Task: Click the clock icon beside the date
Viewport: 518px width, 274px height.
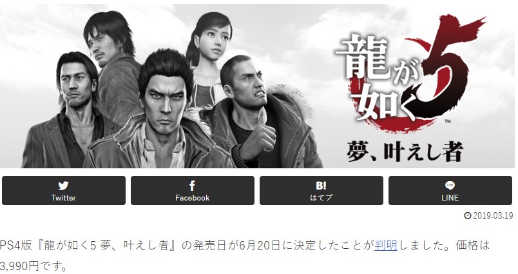Action: [x=468, y=216]
